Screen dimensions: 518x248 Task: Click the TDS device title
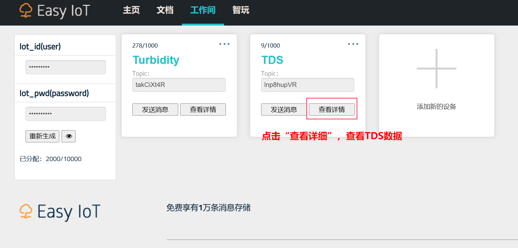click(272, 60)
